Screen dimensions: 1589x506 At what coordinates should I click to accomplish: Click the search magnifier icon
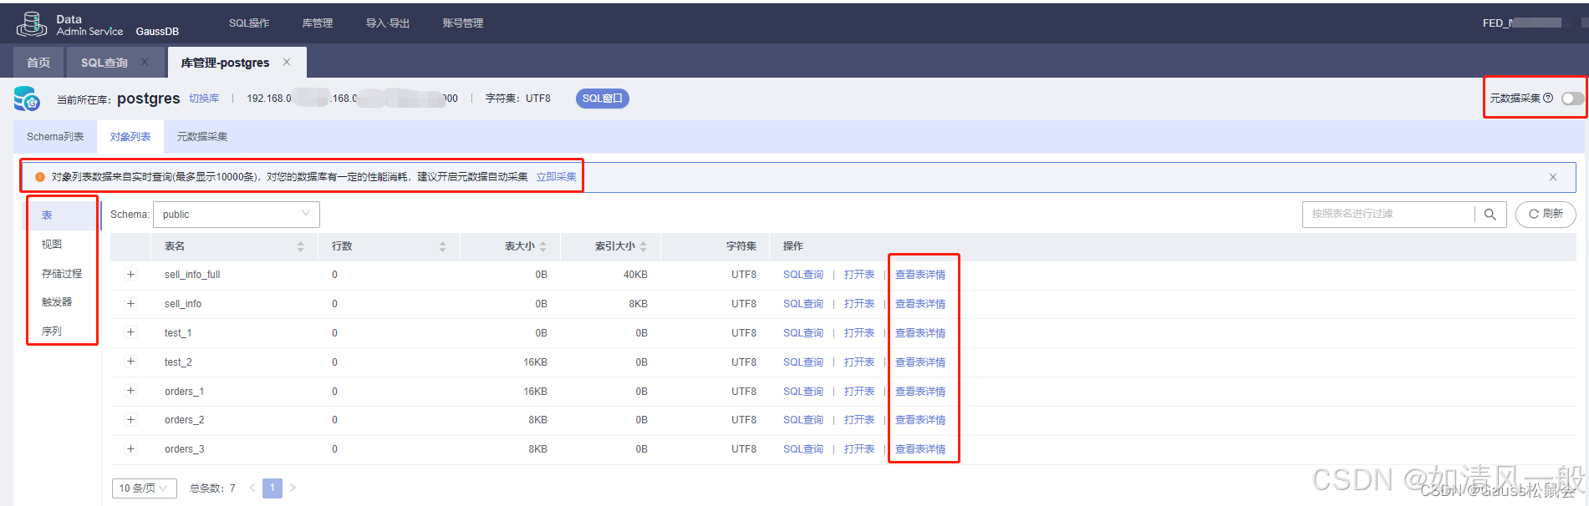[x=1490, y=215]
